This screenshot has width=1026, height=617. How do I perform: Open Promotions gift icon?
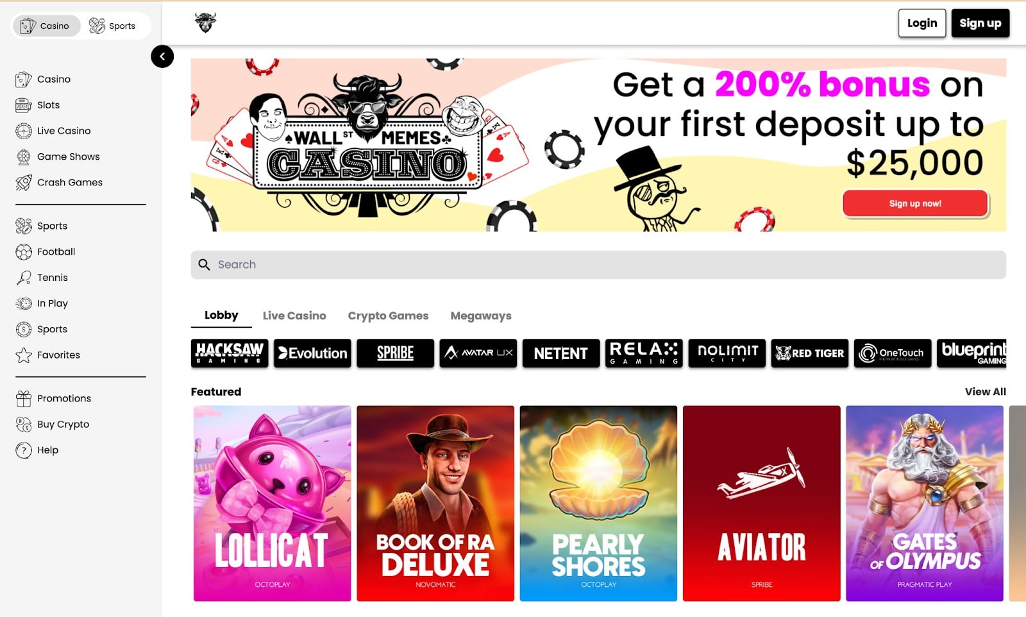[24, 398]
